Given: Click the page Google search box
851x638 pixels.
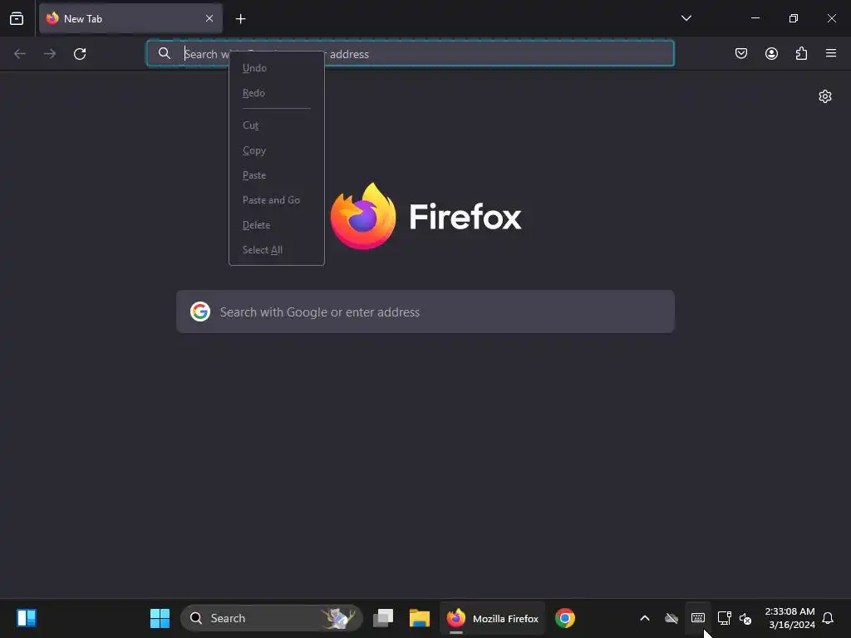Looking at the screenshot, I should click(425, 312).
